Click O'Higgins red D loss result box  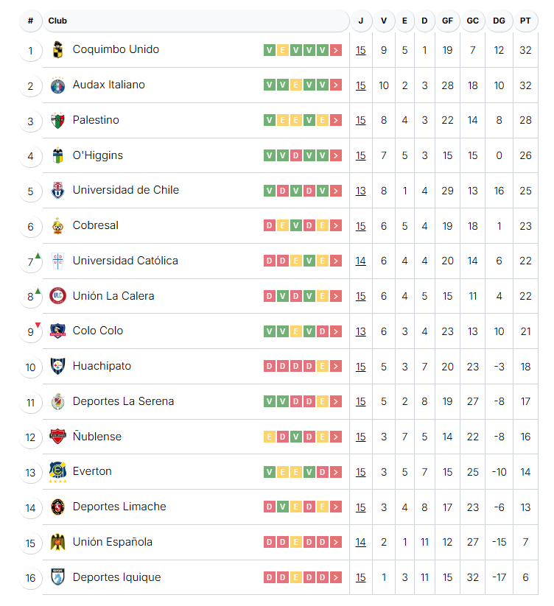(295, 156)
